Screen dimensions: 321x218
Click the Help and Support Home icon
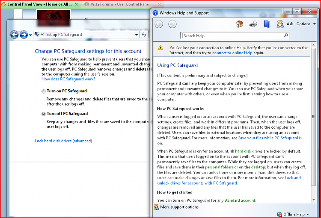pyautogui.click(x=239, y=24)
